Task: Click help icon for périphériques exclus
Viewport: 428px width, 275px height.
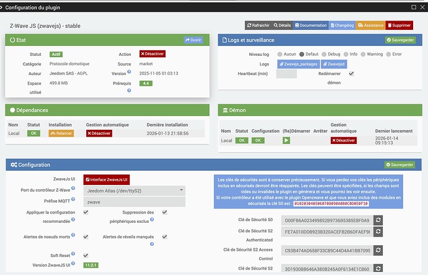Action: [152, 220]
